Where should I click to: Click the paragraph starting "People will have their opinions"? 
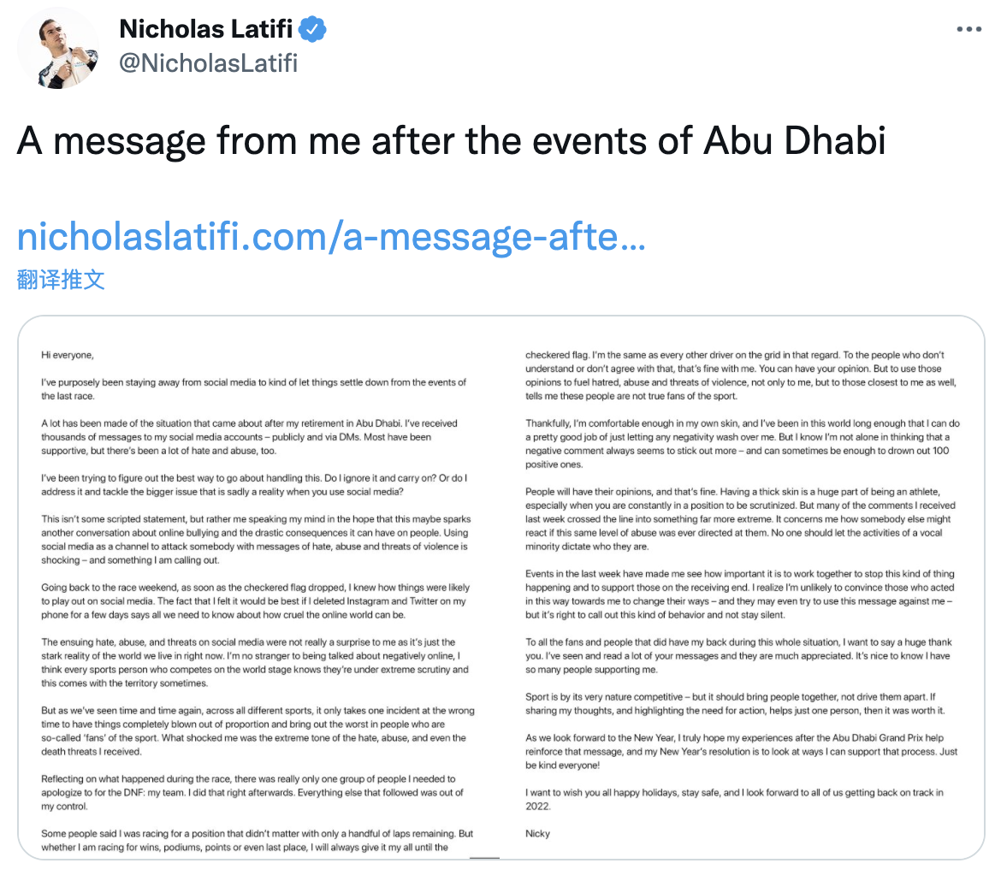click(740, 519)
